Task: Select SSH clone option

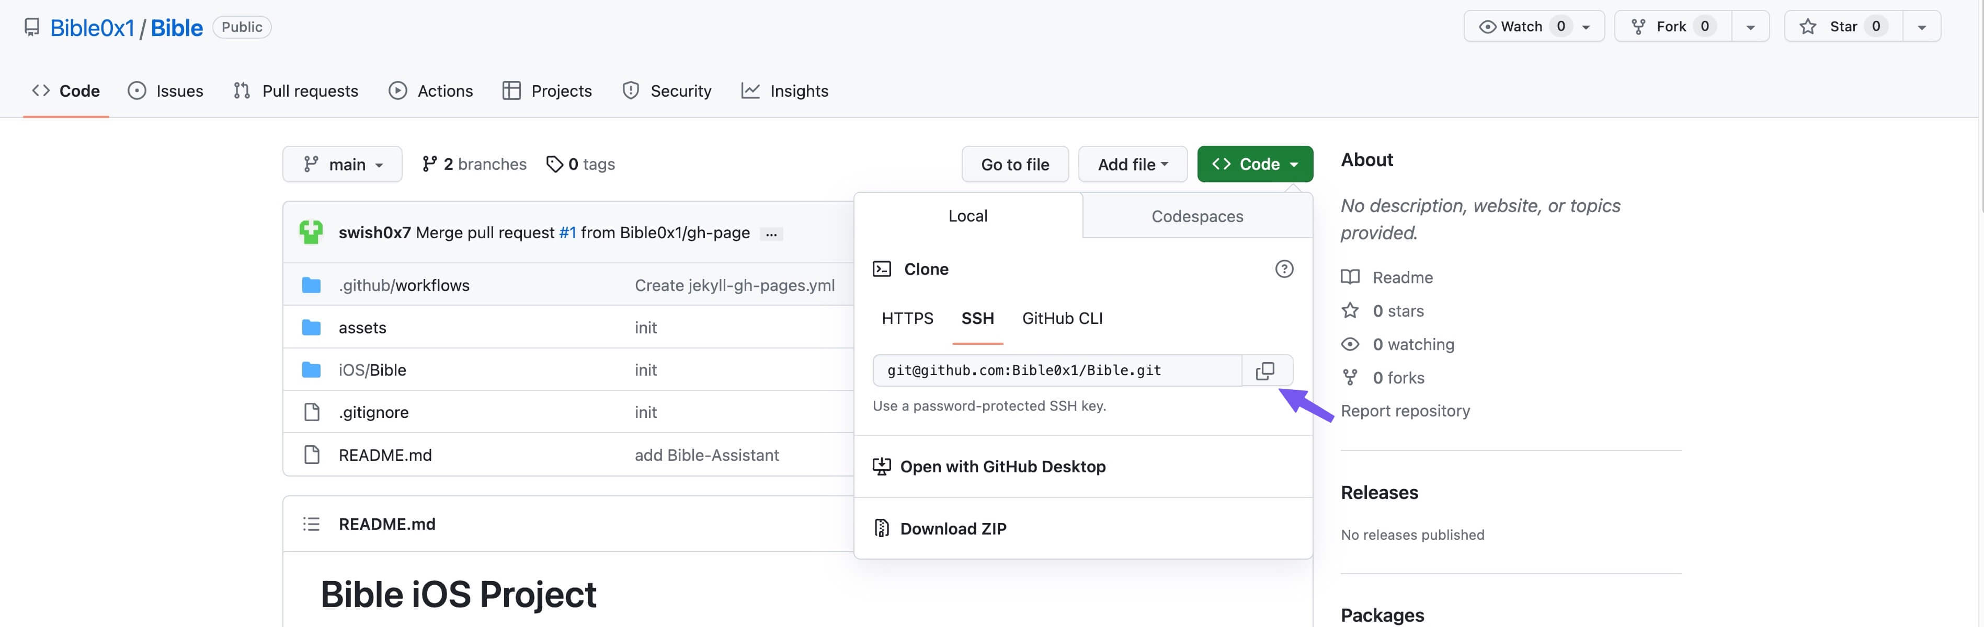Action: (x=977, y=319)
